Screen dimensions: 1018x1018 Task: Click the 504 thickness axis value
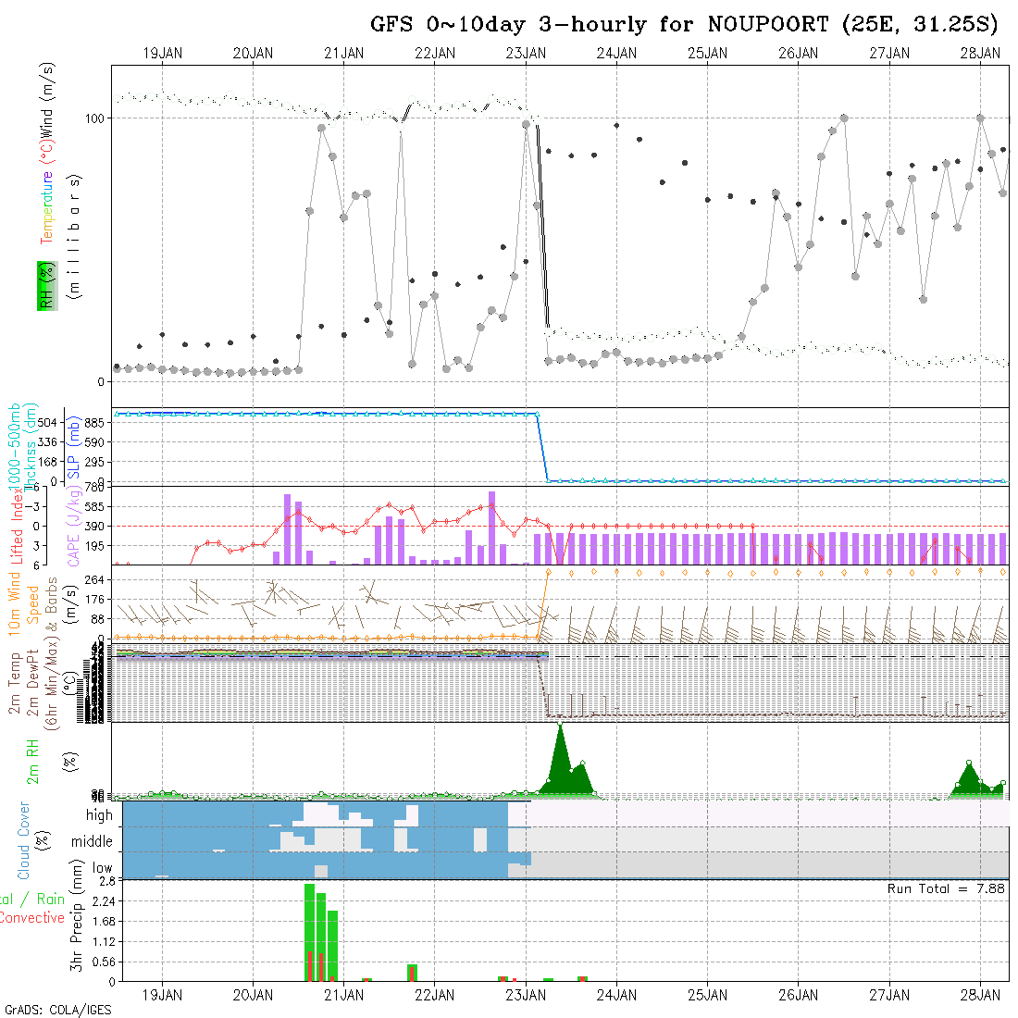[47, 423]
